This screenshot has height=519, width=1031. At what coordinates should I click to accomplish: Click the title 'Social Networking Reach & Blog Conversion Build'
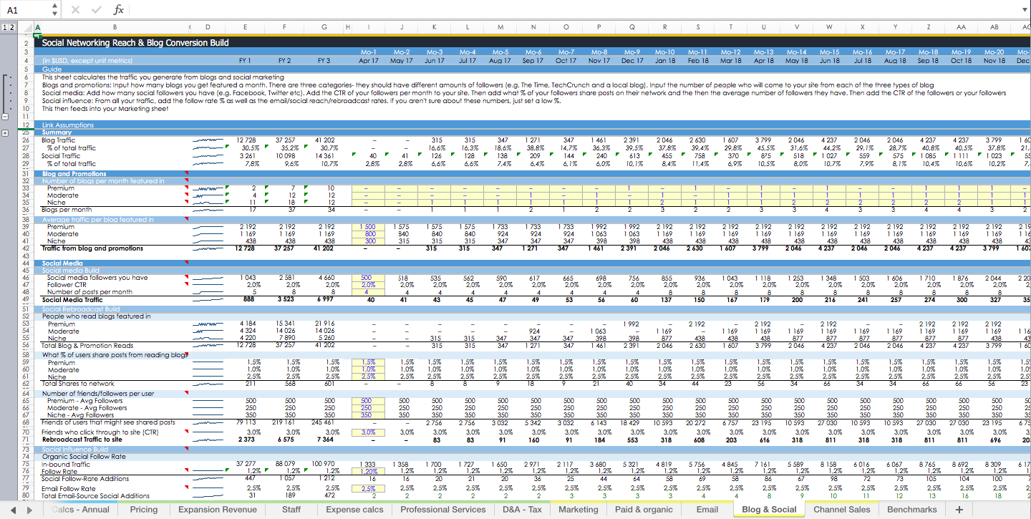point(135,43)
